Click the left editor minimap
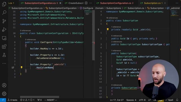This screenshot has width=181, height=102. (88, 13)
